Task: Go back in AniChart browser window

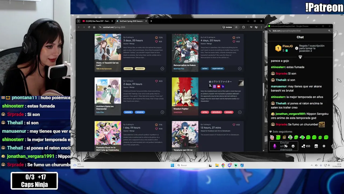Action: tap(79, 27)
